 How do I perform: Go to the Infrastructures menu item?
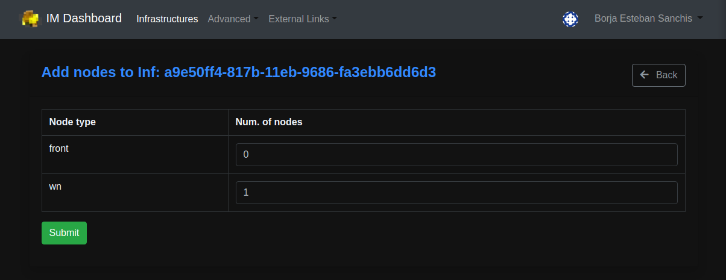[x=167, y=19]
